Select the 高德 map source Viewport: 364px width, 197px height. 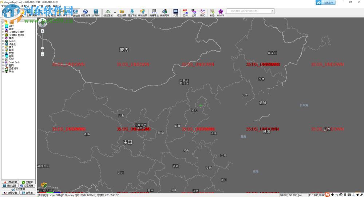click(x=11, y=56)
